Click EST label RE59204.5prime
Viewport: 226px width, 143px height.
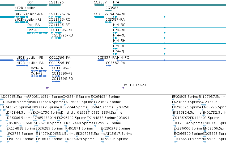tap(114, 139)
